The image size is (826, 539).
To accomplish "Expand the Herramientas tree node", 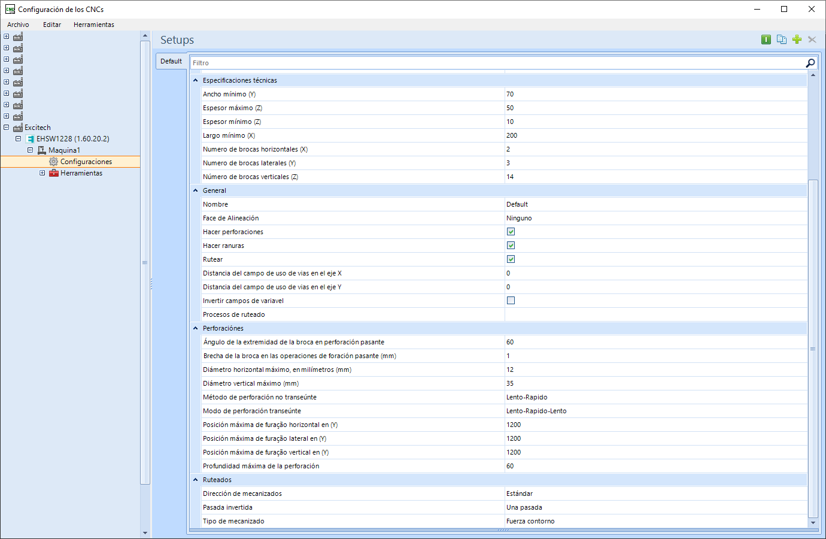I will pos(42,173).
